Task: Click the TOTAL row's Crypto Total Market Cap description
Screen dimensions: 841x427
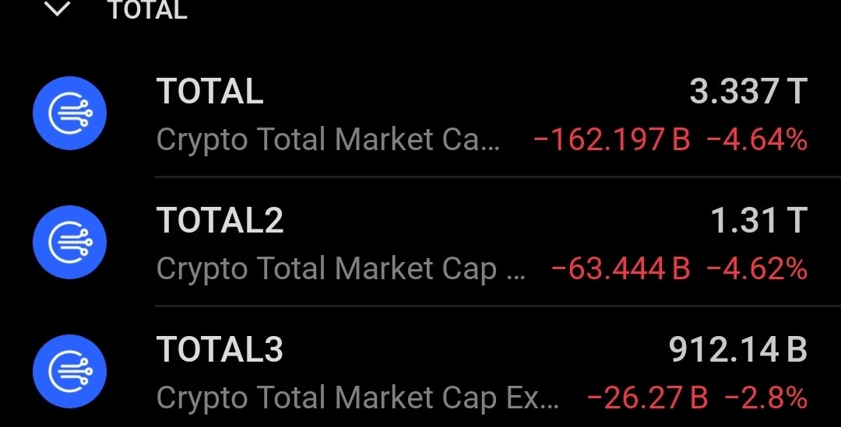Action: [328, 140]
